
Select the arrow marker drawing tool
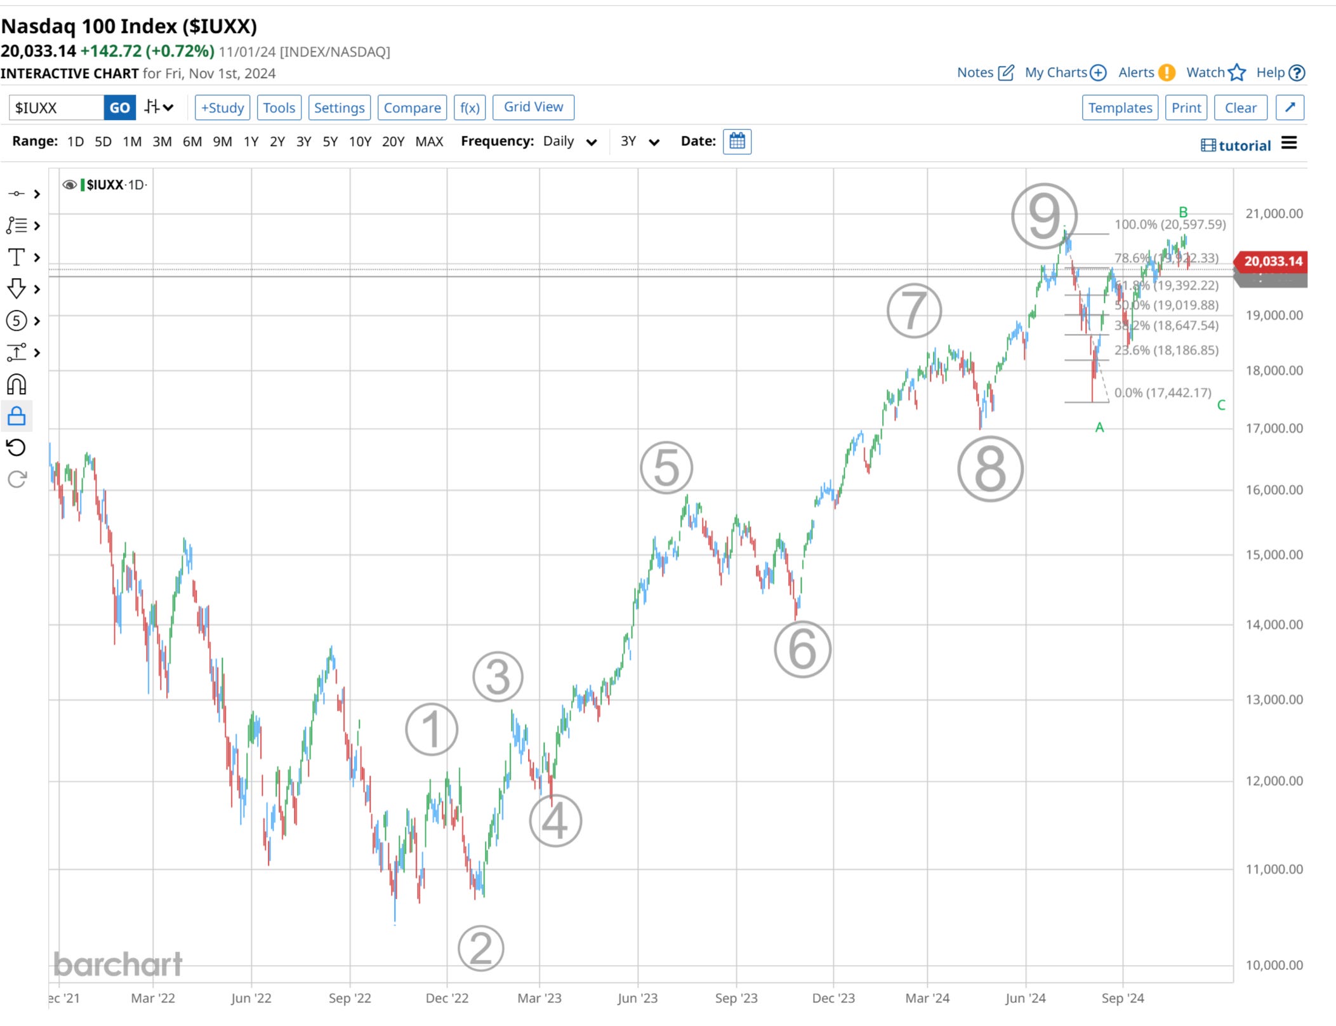coord(17,289)
